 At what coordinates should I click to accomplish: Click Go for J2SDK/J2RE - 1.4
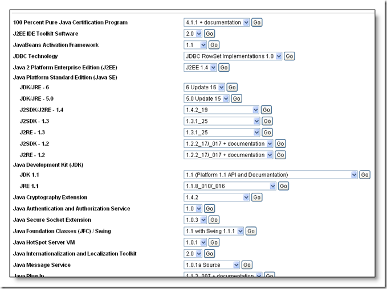coord(266,110)
